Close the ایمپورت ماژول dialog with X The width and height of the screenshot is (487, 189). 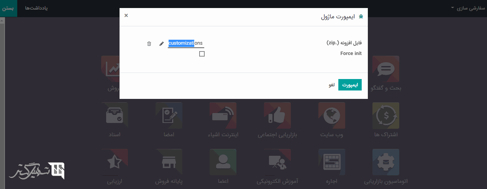tap(126, 15)
